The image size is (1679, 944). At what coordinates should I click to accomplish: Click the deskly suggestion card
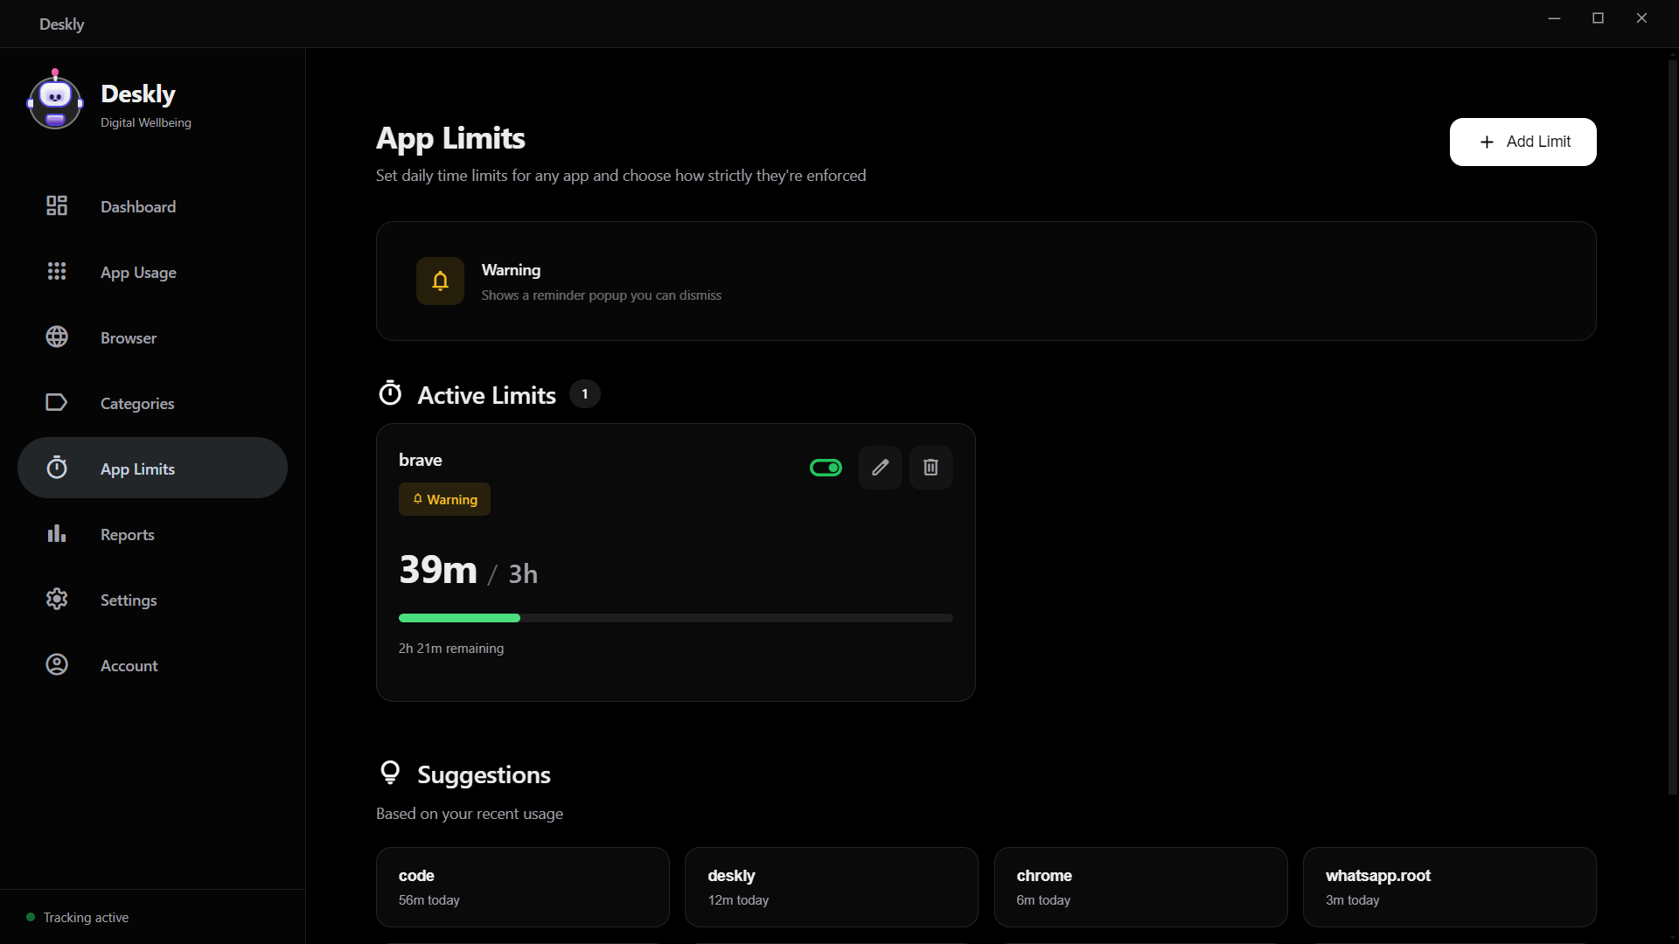click(x=831, y=886)
